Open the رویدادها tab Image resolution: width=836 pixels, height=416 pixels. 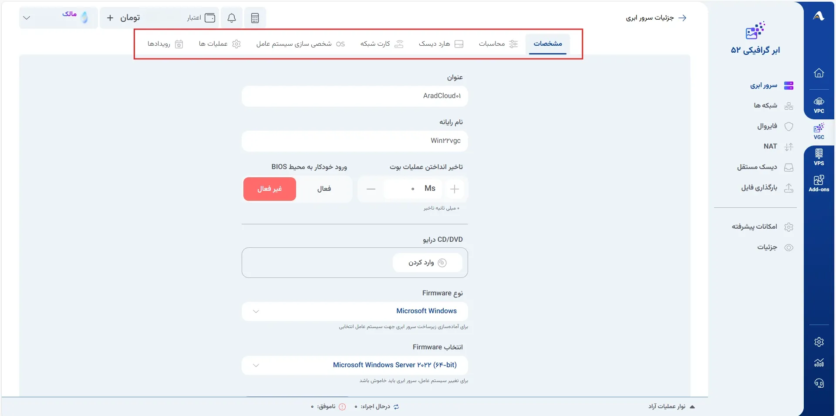(165, 44)
